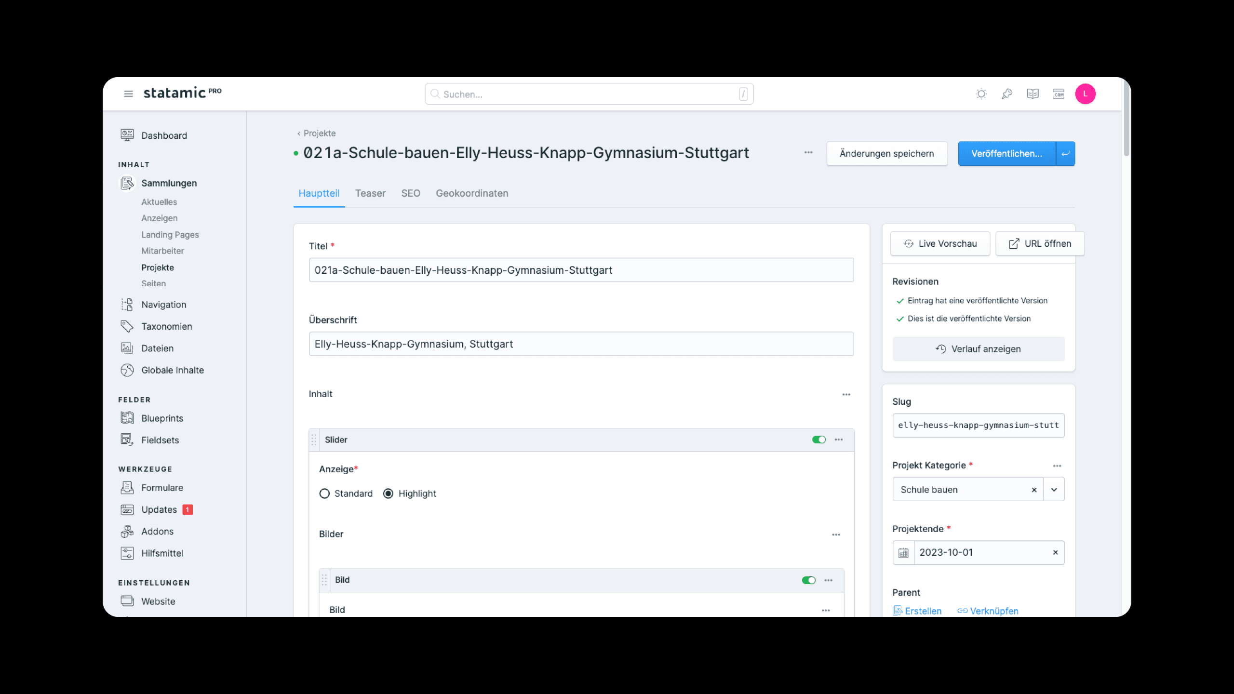Screen dimensions: 1234x694
Task: Open Slider set options menu
Action: 839,440
